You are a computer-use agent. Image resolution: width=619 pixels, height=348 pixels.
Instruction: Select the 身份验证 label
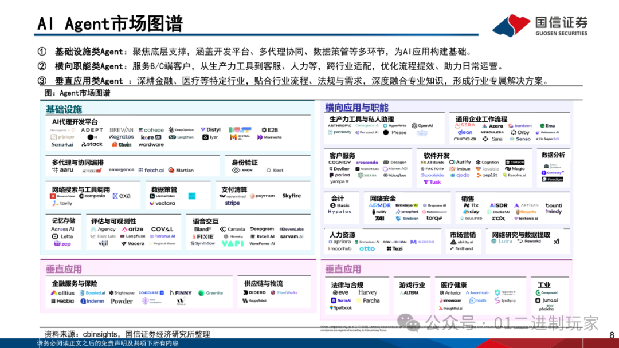(244, 163)
